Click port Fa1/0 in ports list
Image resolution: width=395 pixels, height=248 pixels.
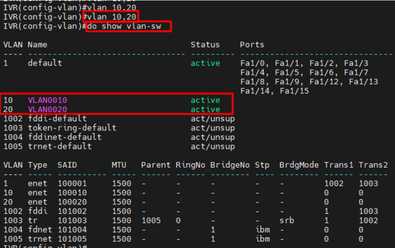pos(252,63)
